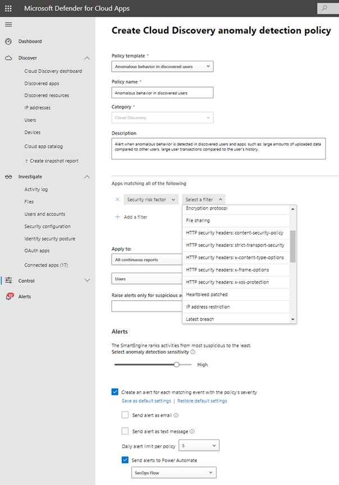Click the sensitivity info icon
The image size is (339, 485).
tap(193, 352)
